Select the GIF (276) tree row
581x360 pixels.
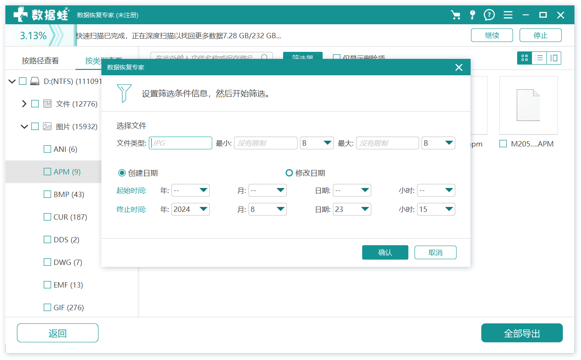54,307
